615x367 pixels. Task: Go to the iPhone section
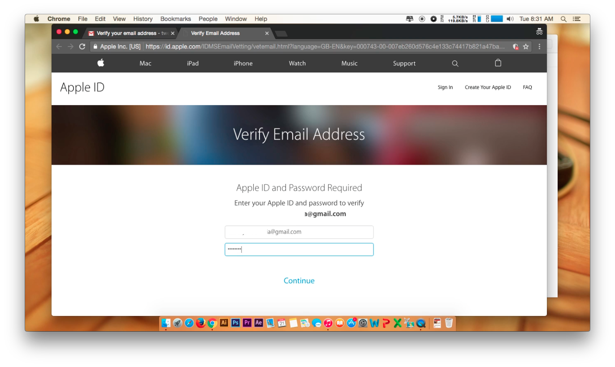click(x=243, y=64)
